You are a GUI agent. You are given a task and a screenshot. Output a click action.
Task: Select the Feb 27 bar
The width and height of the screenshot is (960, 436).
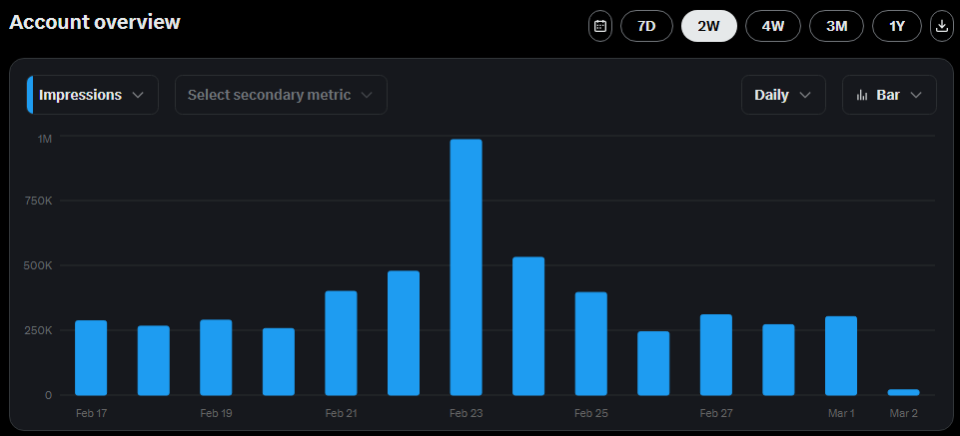pyautogui.click(x=715, y=354)
